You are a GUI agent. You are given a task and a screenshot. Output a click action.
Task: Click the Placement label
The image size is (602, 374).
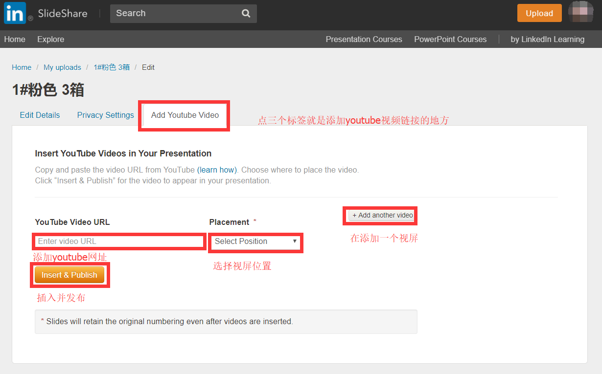[x=229, y=222]
